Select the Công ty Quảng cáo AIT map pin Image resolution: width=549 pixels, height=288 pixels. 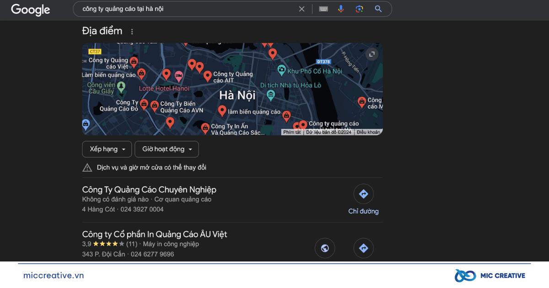[208, 76]
